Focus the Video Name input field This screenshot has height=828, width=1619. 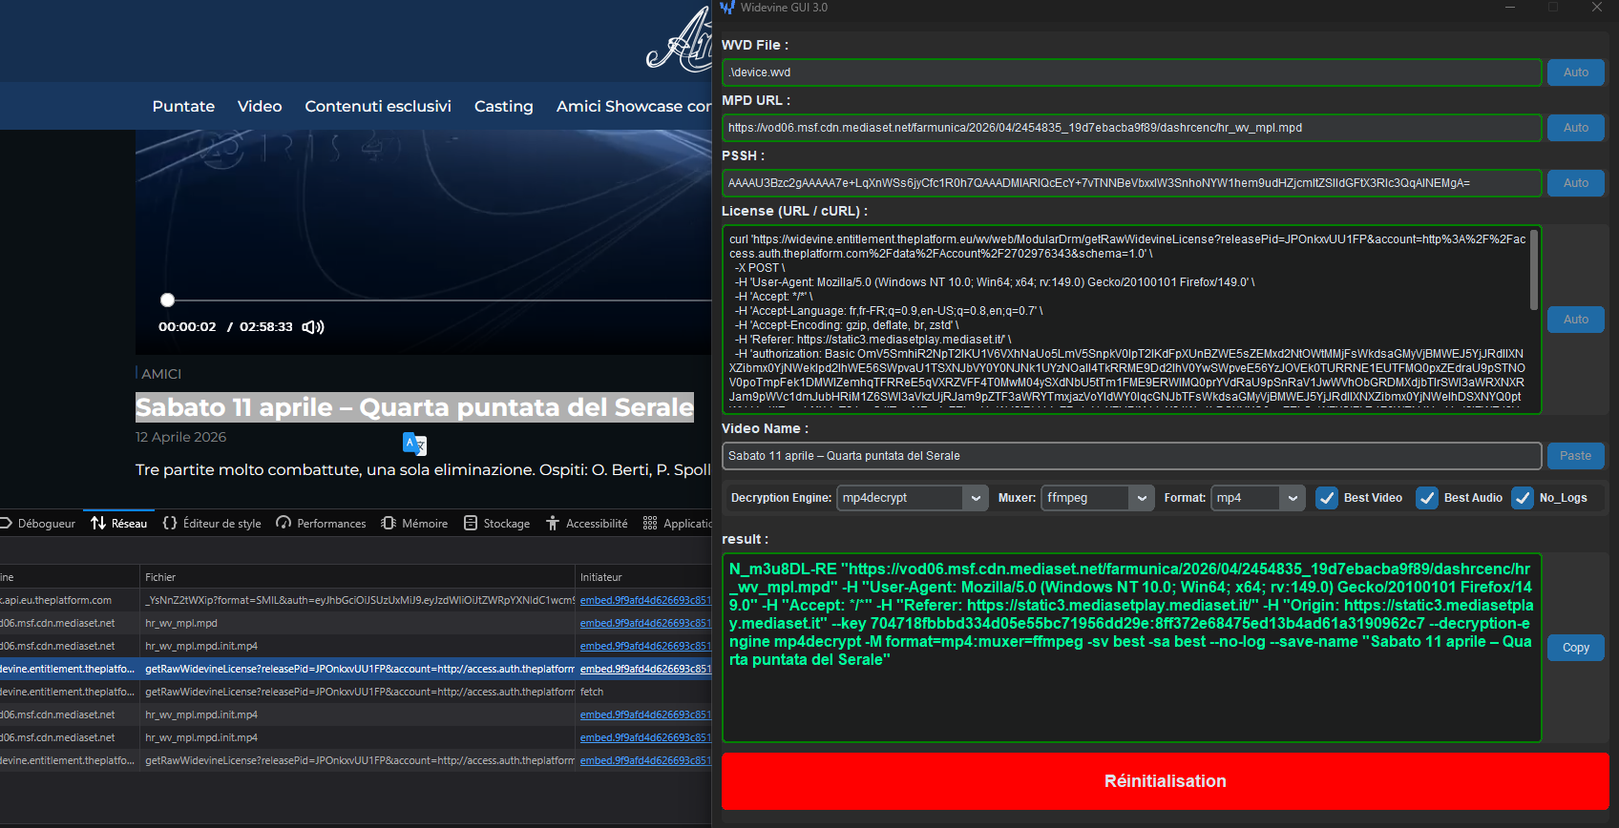point(1132,456)
